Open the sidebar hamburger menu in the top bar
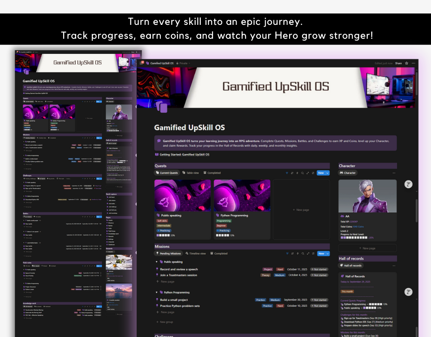The image size is (431, 337). (141, 63)
